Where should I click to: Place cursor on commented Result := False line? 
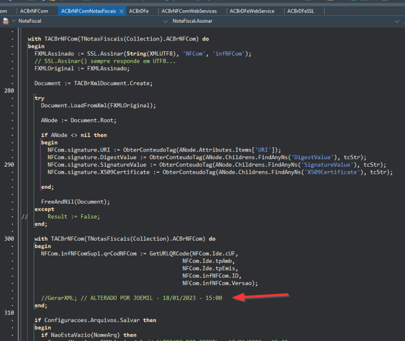pyautogui.click(x=73, y=216)
